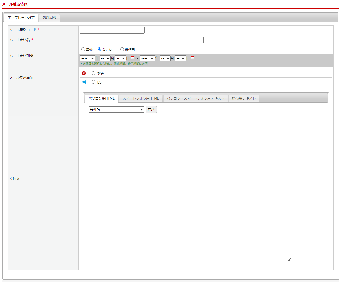This screenshot has width=342, height=282.
Task: Open the start year dropdown
Action: point(87,58)
